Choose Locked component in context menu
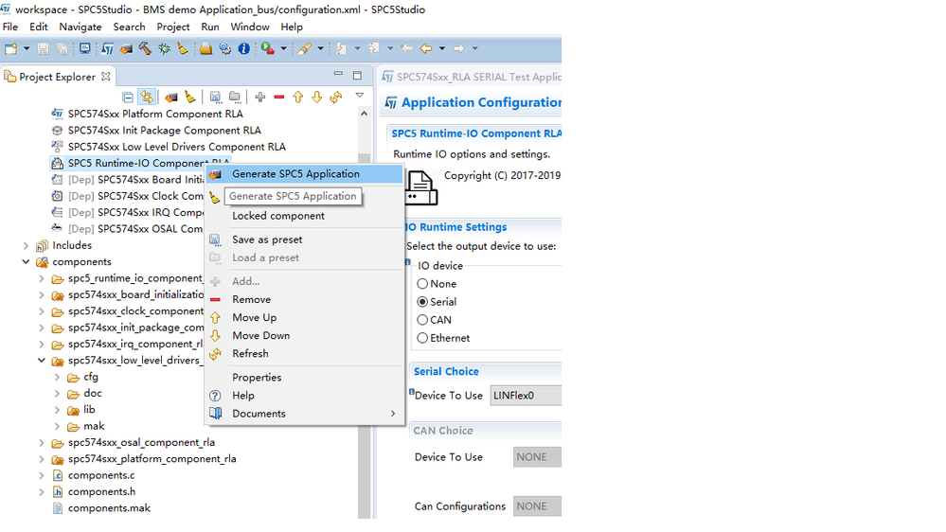The width and height of the screenshot is (946, 532). pos(304,216)
